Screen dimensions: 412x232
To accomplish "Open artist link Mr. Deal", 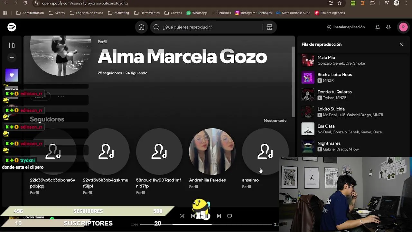I will click(x=330, y=115).
